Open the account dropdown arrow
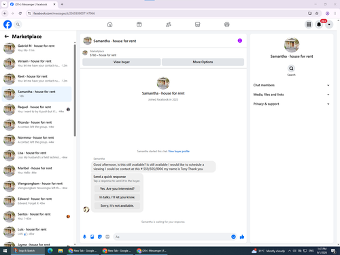Screen dimensions: 340x255 (329, 24)
